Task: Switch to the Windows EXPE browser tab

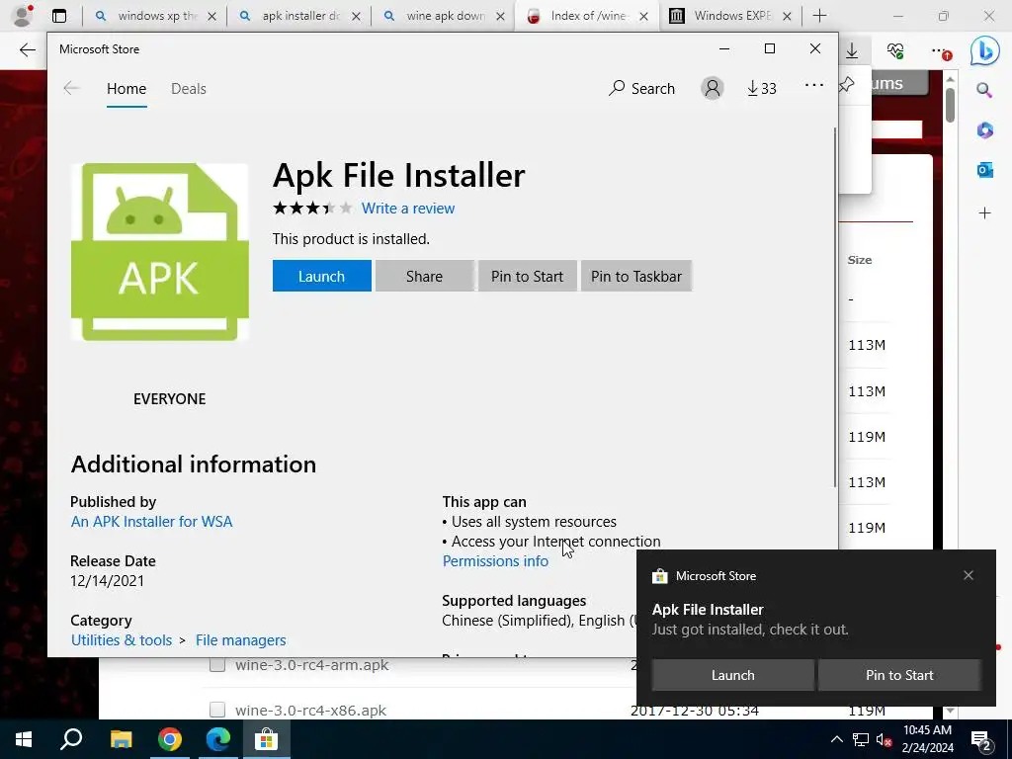Action: 731,16
